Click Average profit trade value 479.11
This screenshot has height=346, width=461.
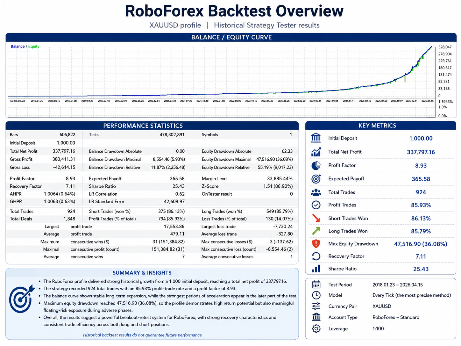177,234
